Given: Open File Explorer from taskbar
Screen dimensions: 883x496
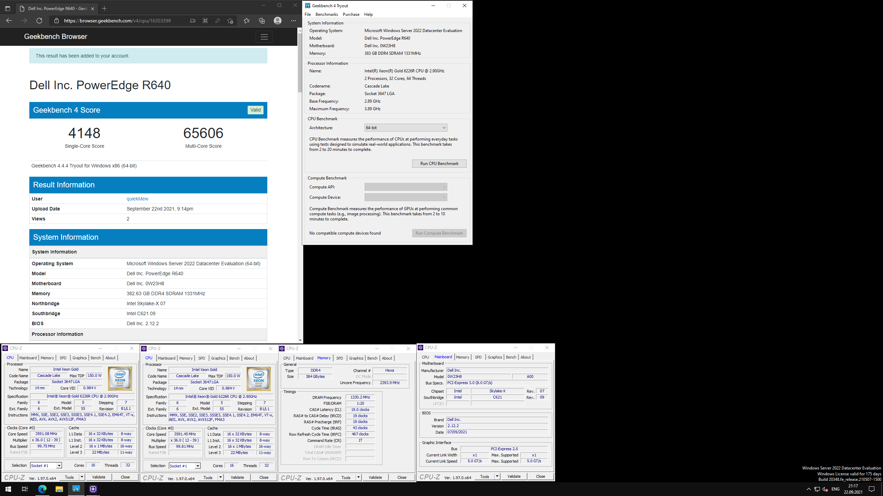Looking at the screenshot, I should tap(59, 489).
